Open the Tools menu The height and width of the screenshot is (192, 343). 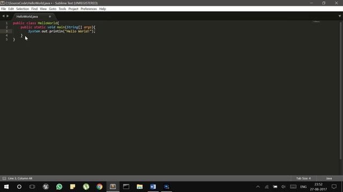click(x=62, y=9)
